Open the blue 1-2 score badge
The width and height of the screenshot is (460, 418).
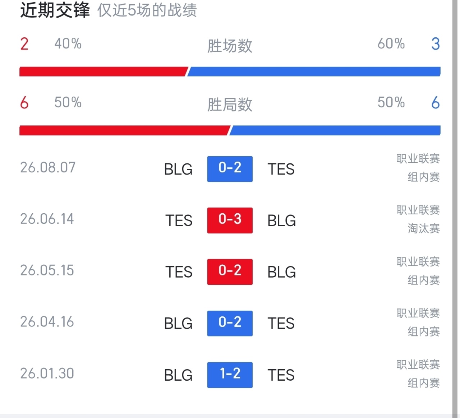coord(230,375)
